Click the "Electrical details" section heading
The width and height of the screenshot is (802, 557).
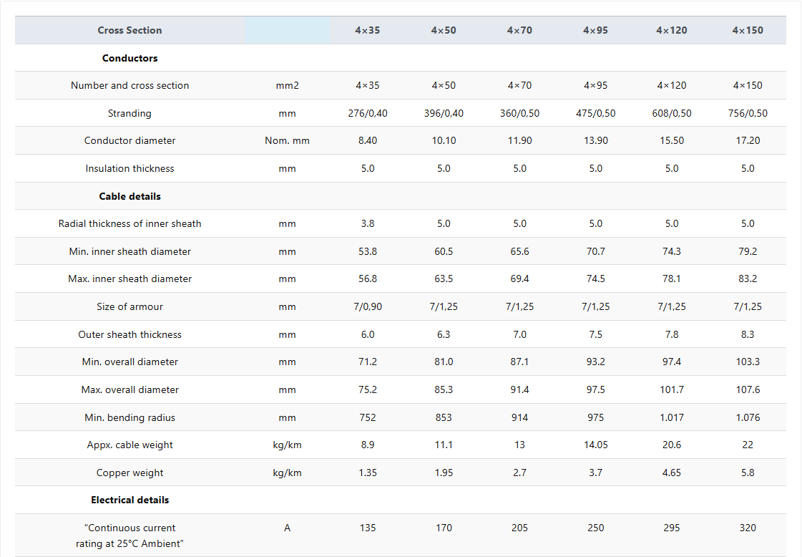[x=129, y=500]
